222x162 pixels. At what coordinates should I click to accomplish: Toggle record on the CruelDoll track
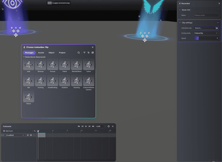[x=28, y=135]
